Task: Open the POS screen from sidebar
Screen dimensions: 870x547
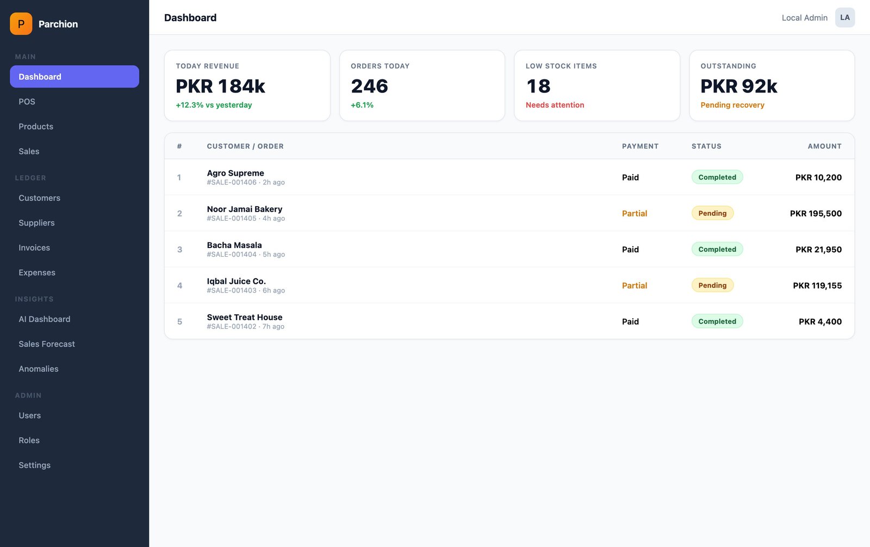Action: tap(26, 102)
